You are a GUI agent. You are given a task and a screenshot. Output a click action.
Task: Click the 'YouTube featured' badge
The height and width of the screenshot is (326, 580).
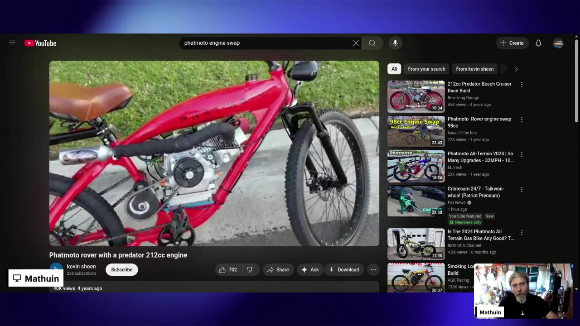(x=465, y=216)
